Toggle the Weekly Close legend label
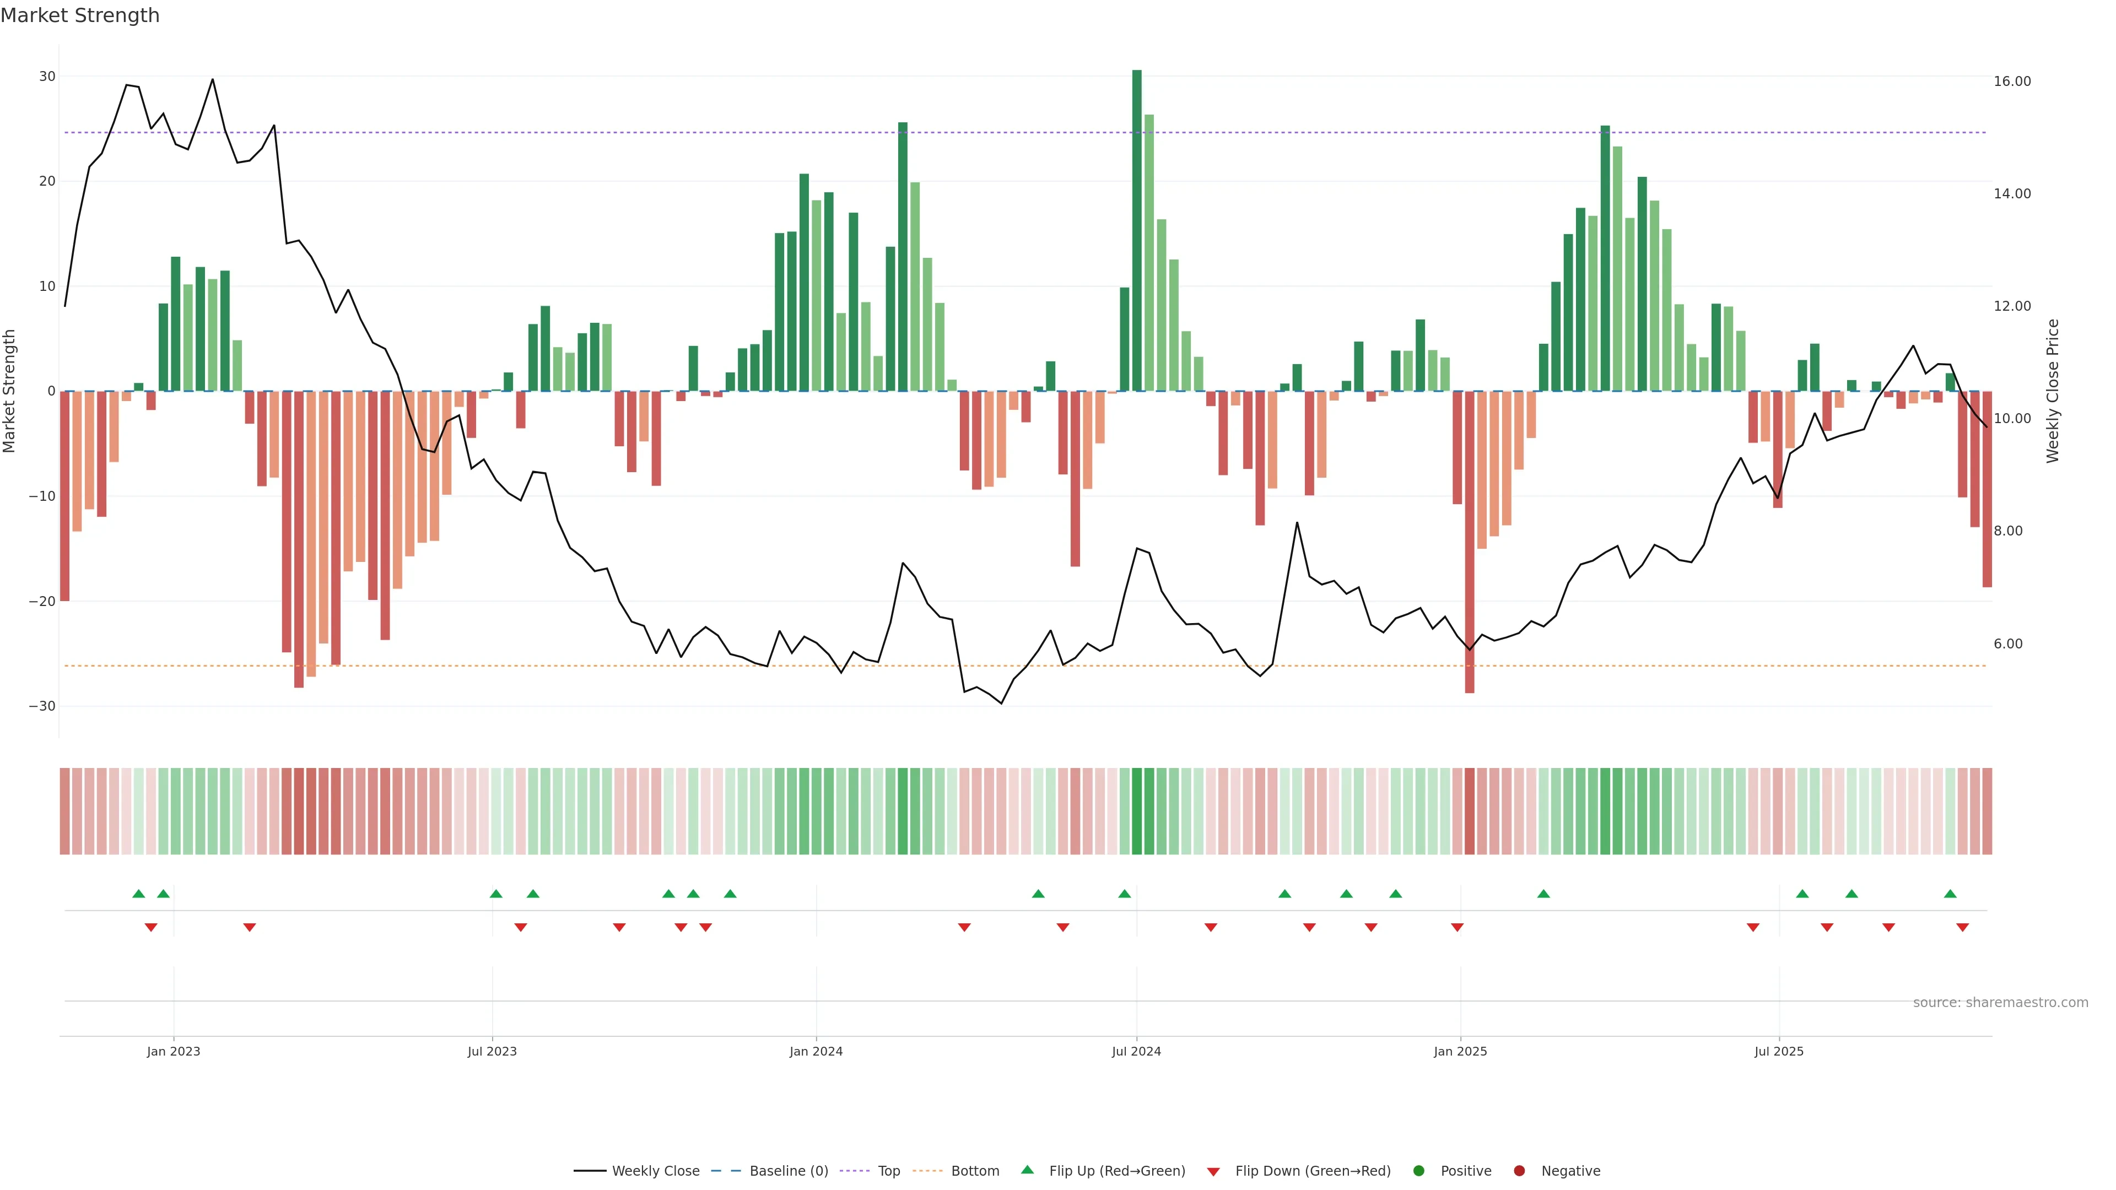The width and height of the screenshot is (2116, 1190). point(656,1171)
